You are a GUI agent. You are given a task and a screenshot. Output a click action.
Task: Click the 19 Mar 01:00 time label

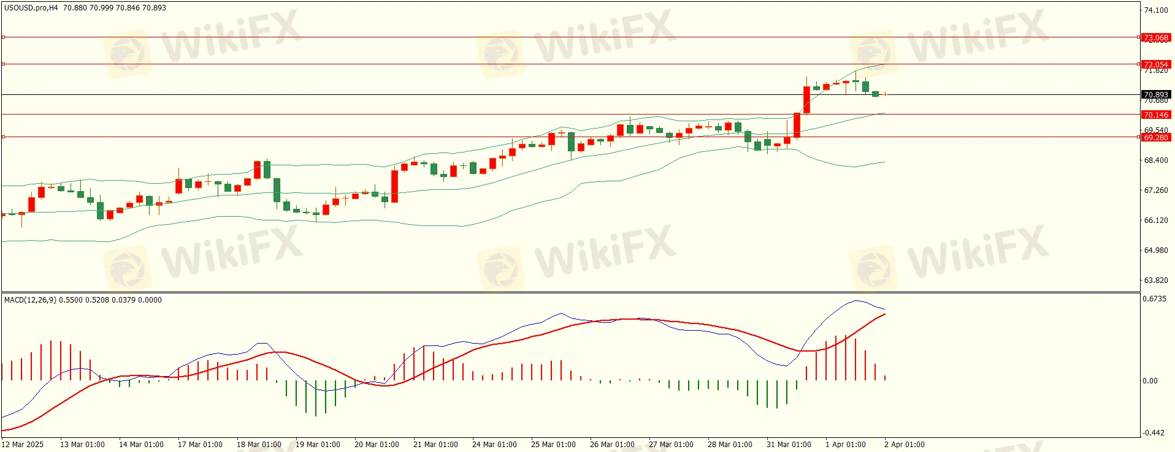tap(318, 445)
